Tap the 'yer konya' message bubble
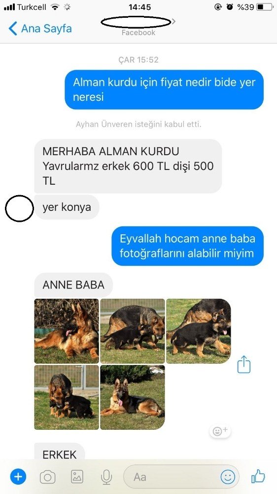Screen dimensions: 277x494 point(67,207)
